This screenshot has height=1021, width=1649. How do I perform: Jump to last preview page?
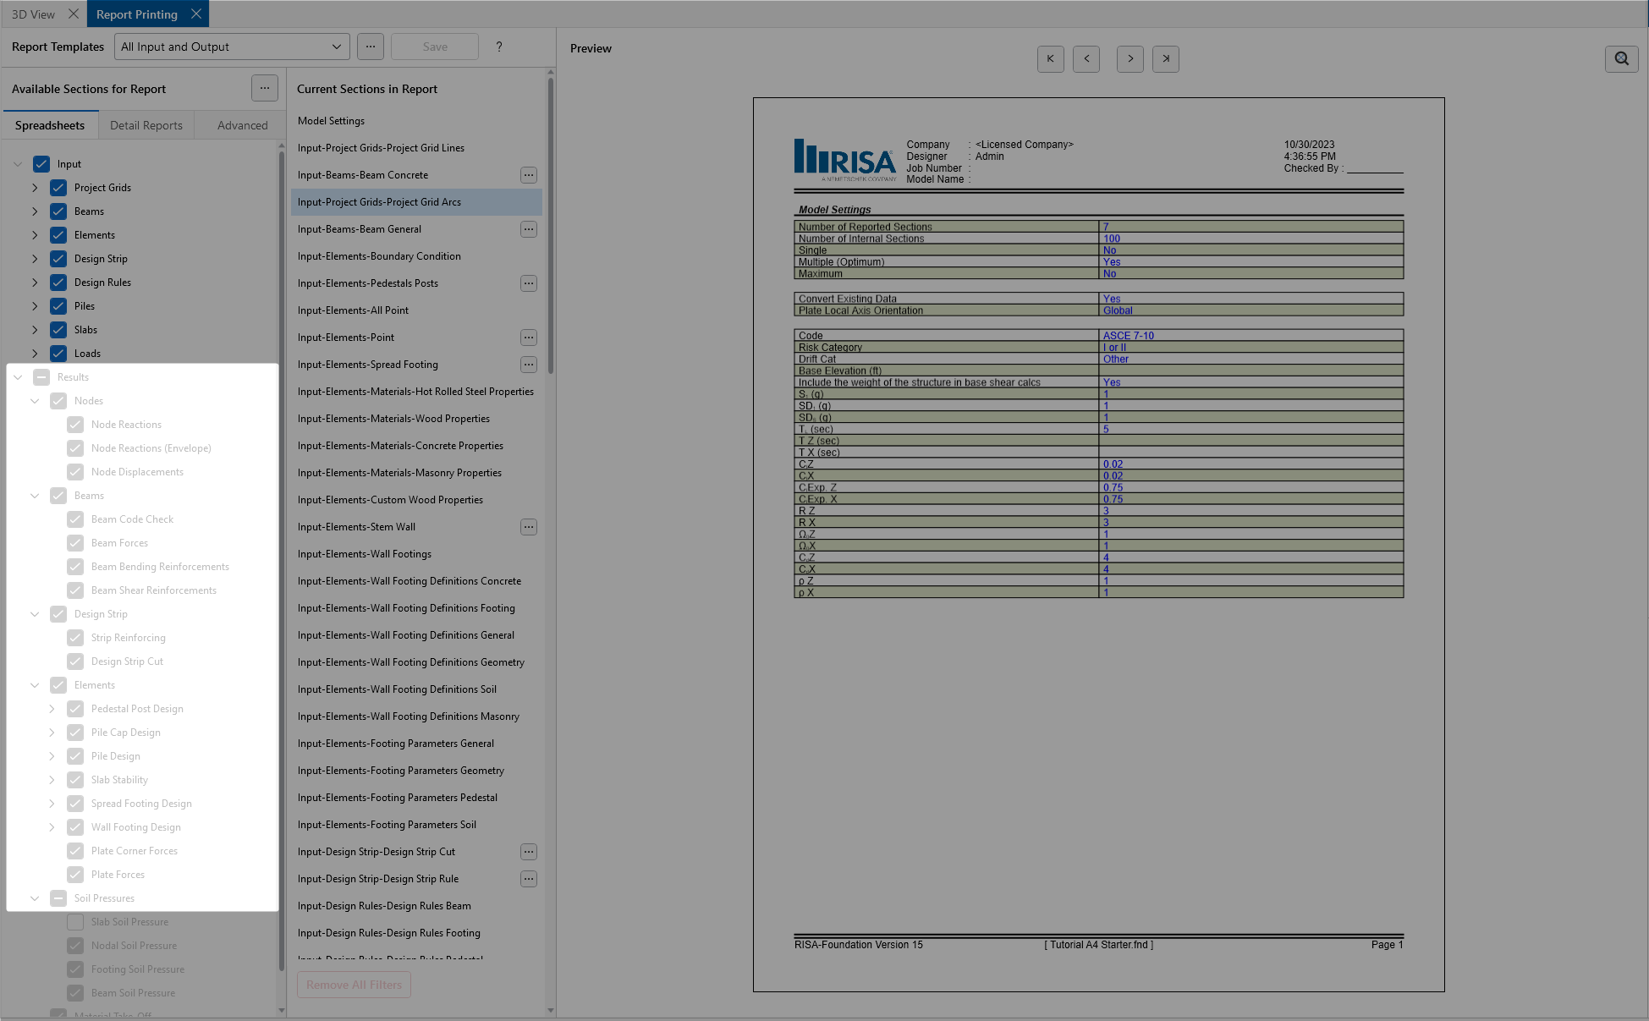click(1165, 59)
